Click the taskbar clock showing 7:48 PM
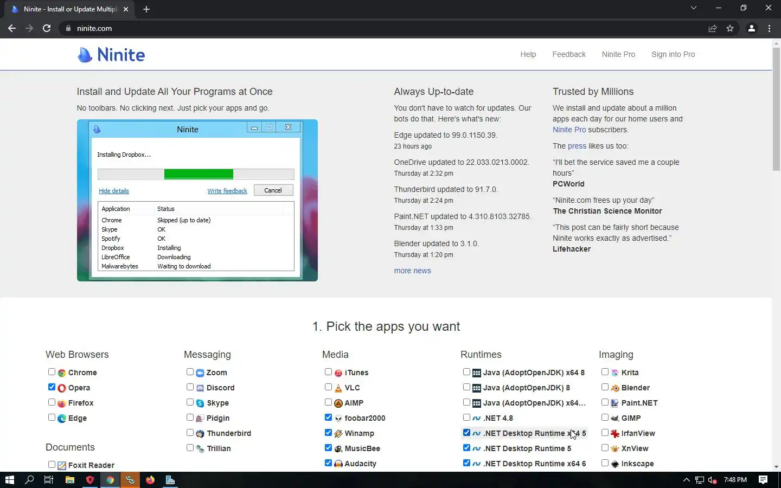 pos(735,480)
